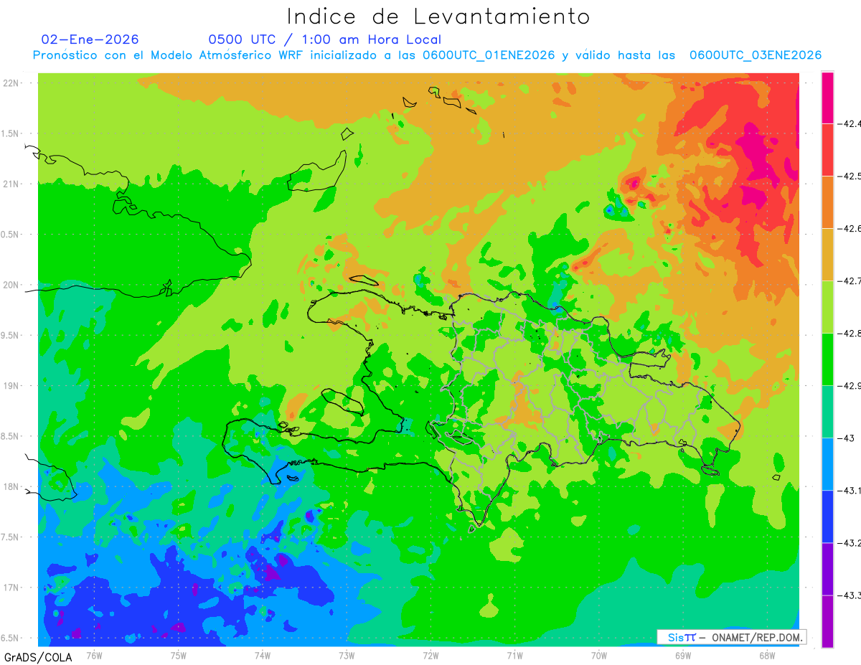Screen dimensions: 861x665
Task: Click the 'Pronóstico con el Modelo' subtitle line
Action: coord(427,55)
